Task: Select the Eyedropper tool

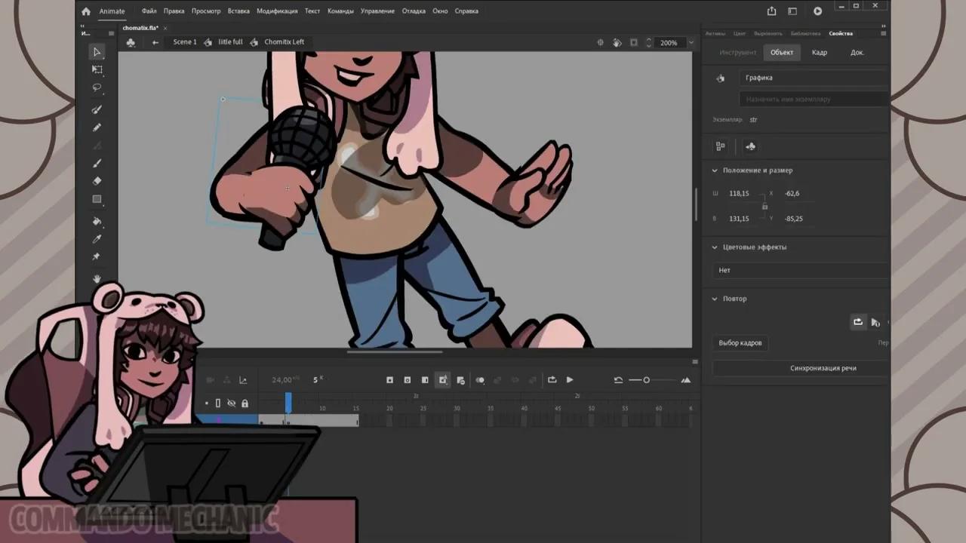Action: coord(97,239)
